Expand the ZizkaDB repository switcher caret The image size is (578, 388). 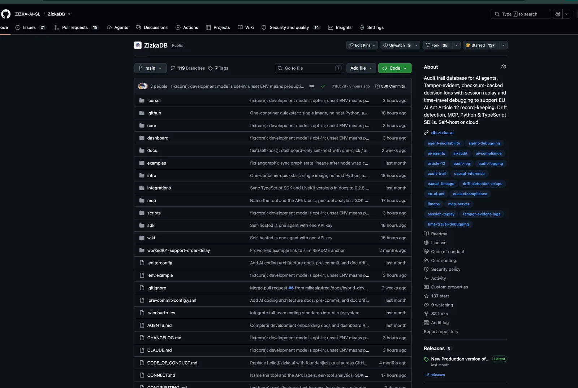point(69,14)
